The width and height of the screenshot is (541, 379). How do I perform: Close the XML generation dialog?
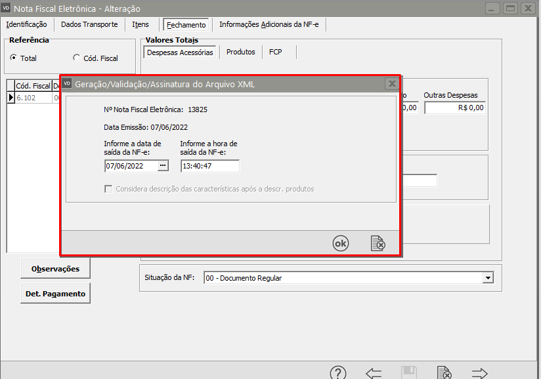(x=391, y=84)
